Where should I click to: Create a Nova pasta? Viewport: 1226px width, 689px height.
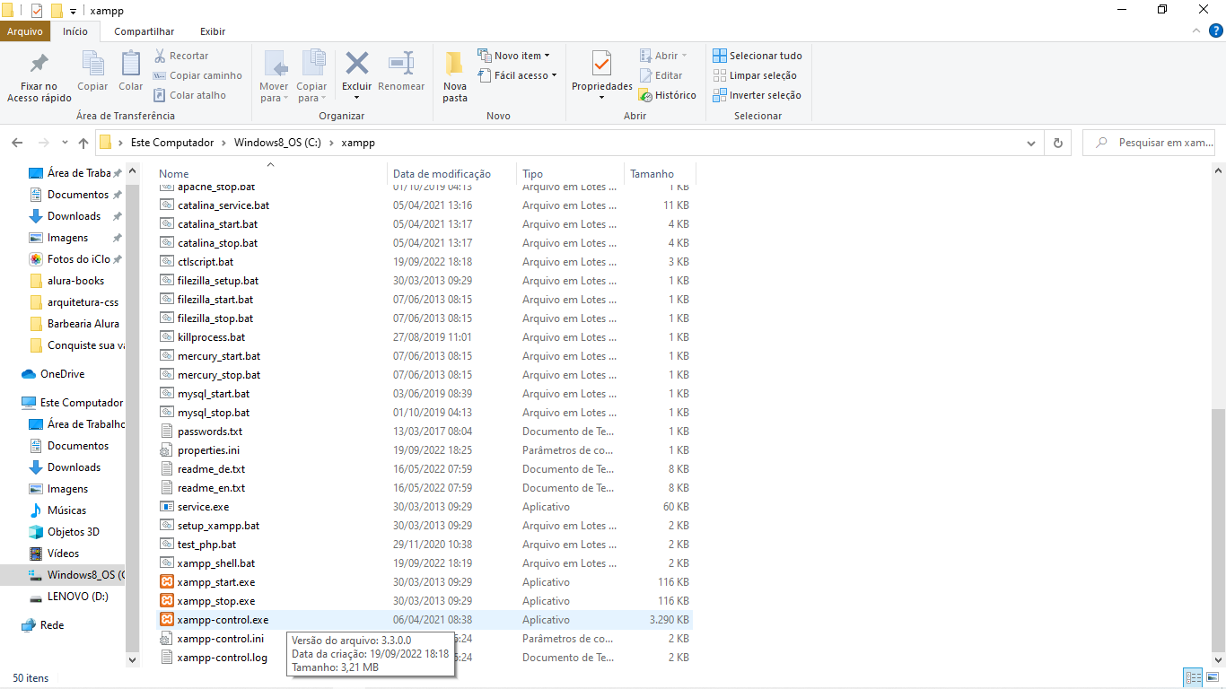tap(455, 76)
